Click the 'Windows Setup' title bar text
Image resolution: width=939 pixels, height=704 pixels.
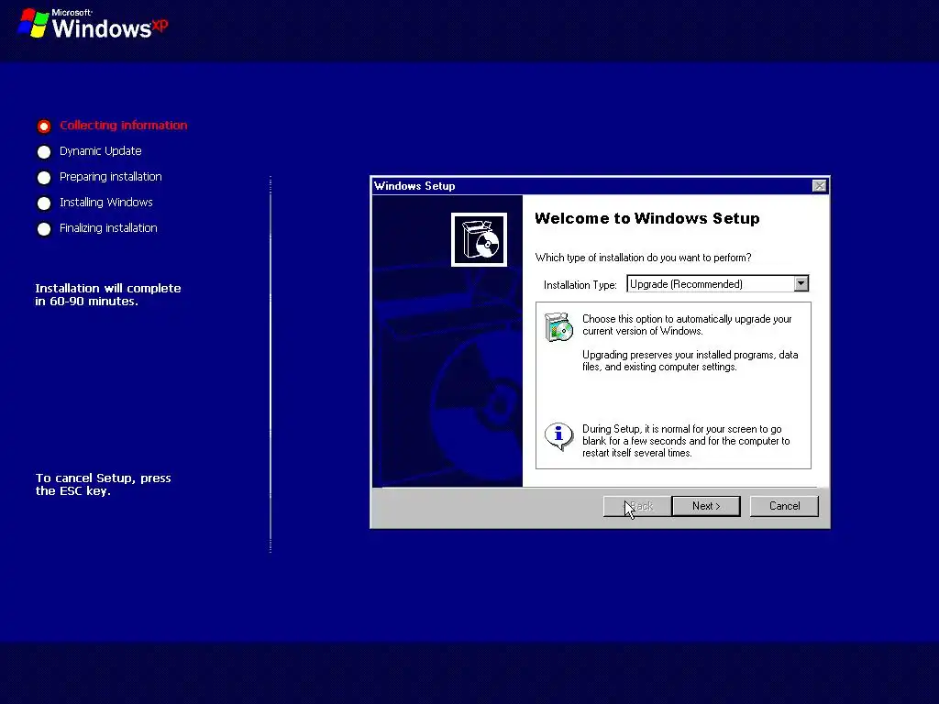[x=414, y=186]
